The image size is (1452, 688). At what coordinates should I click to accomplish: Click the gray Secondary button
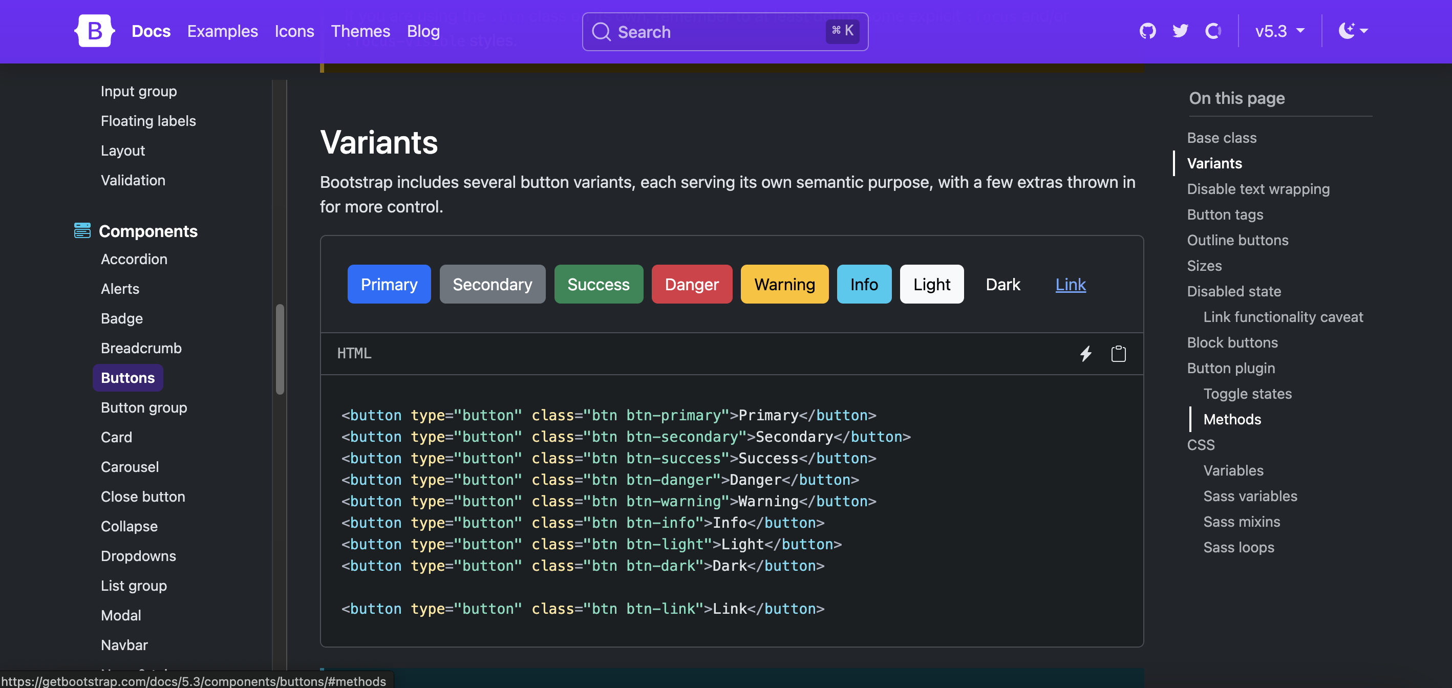click(x=492, y=284)
